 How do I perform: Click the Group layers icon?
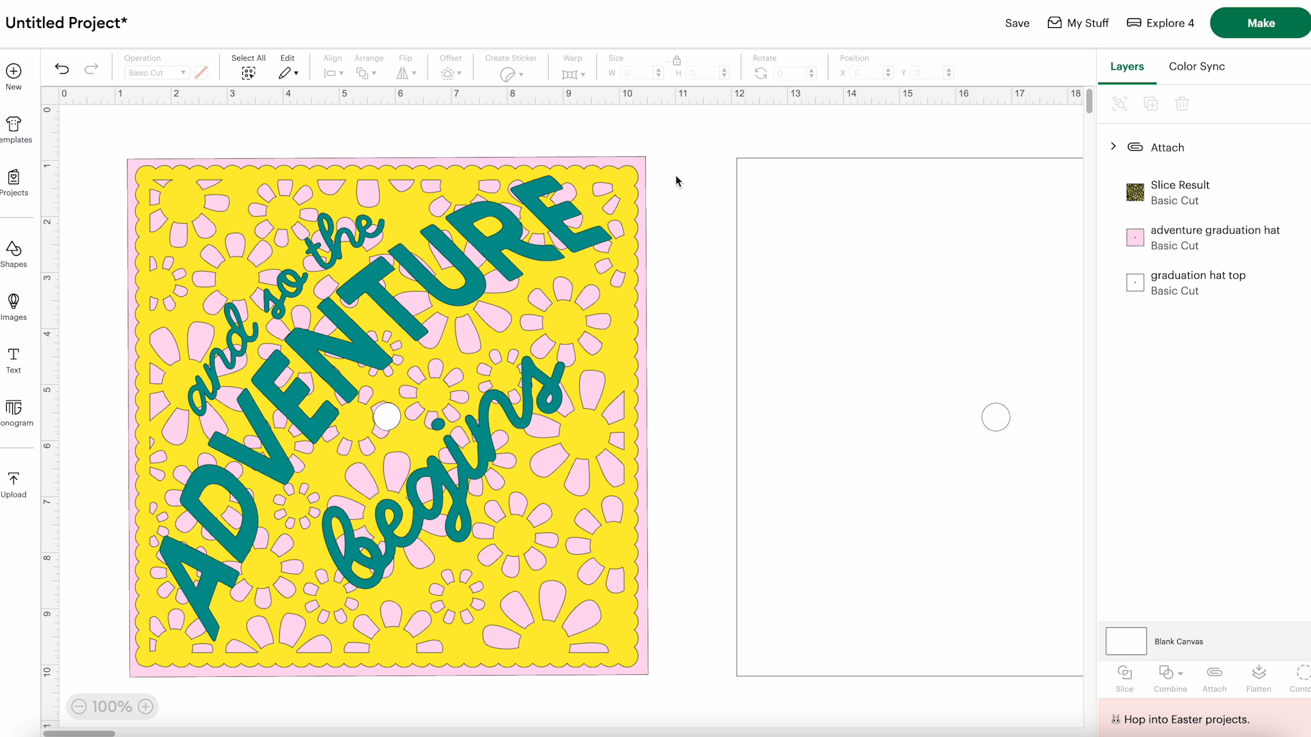pos(1120,104)
